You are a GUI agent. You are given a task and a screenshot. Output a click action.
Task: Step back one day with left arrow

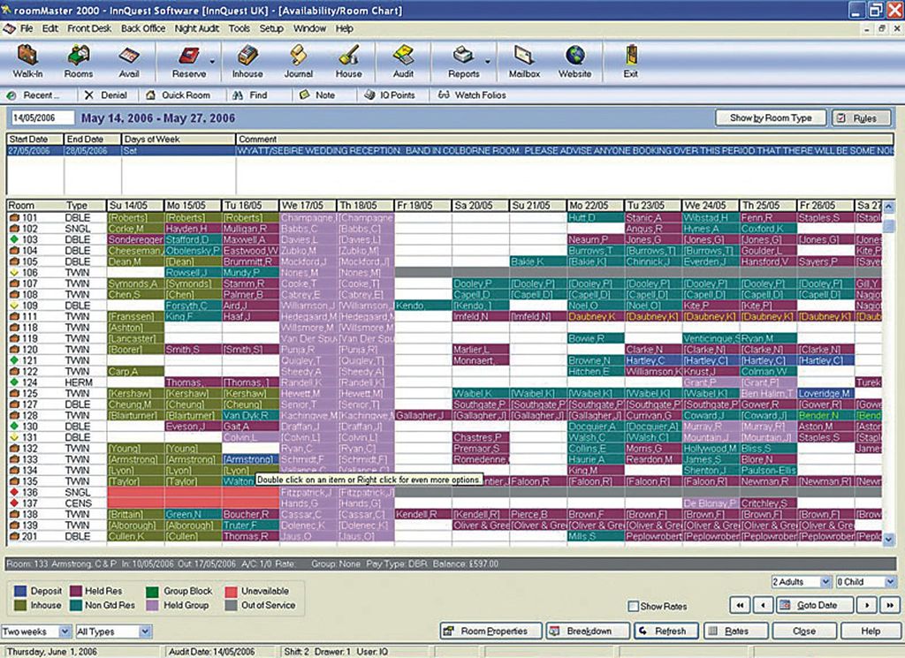click(x=764, y=605)
